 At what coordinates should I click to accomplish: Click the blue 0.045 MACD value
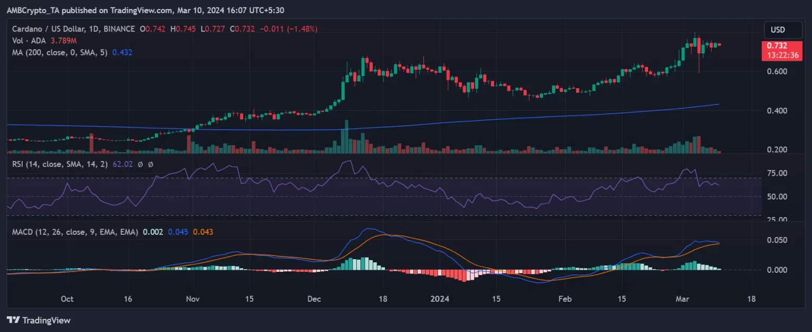click(x=178, y=232)
